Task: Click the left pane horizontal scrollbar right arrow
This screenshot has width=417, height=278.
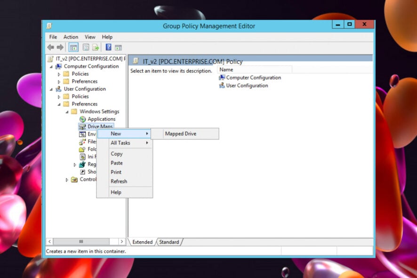Action: tap(122, 241)
